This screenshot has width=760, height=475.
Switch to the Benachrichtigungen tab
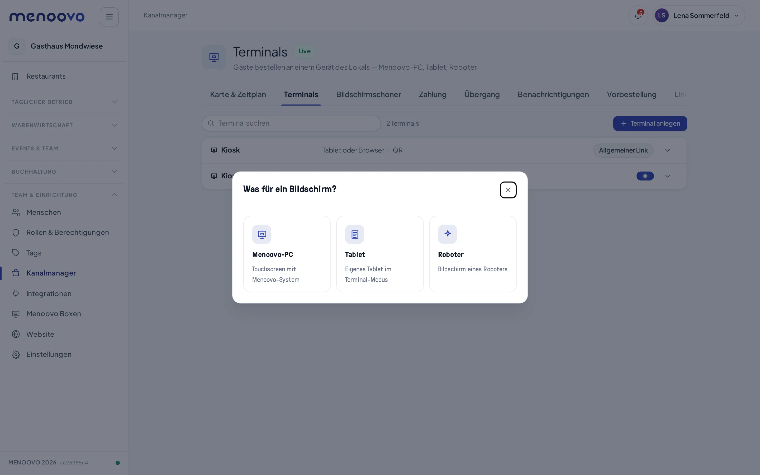point(553,94)
